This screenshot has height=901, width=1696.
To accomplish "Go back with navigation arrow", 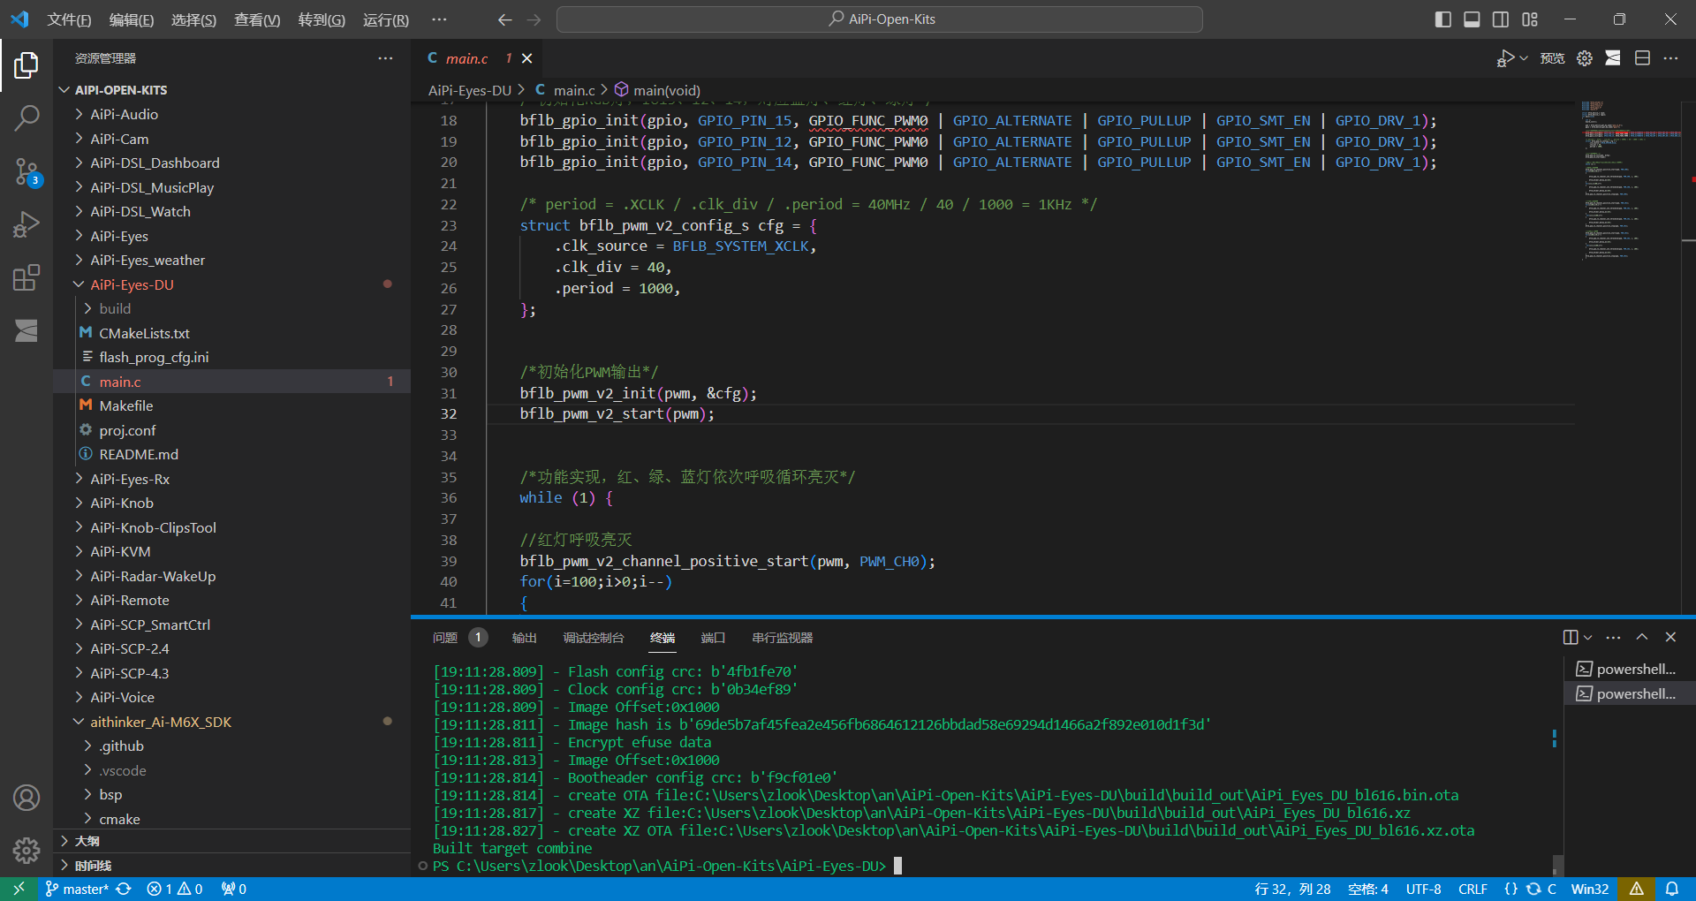I will coord(504,19).
